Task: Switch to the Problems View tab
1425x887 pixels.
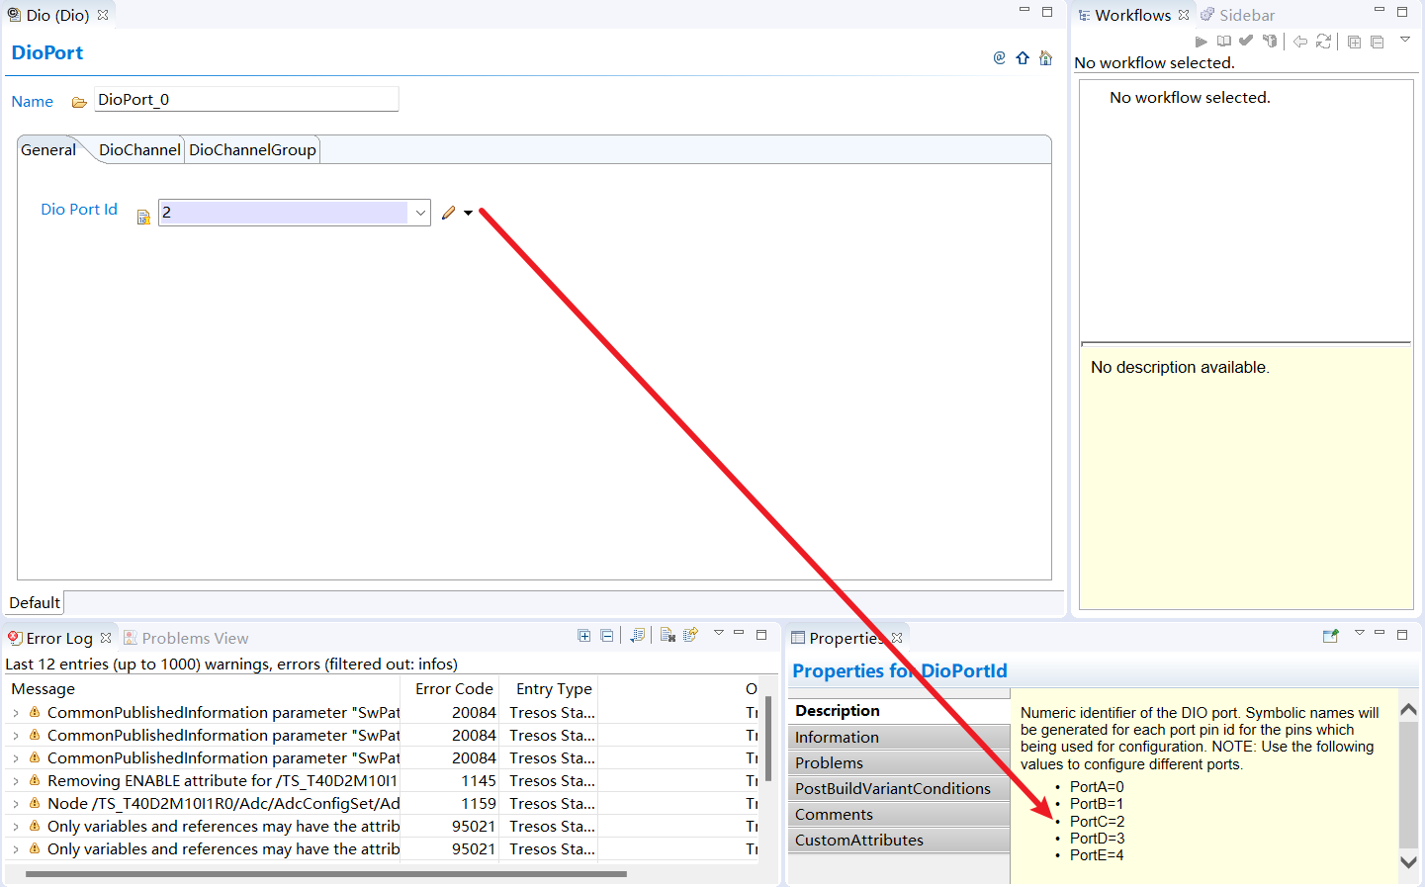Action: tap(186, 638)
